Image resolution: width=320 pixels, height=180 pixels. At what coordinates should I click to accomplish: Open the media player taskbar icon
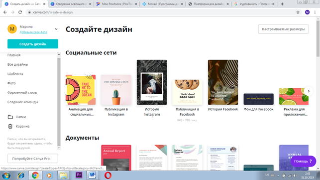[49, 176]
